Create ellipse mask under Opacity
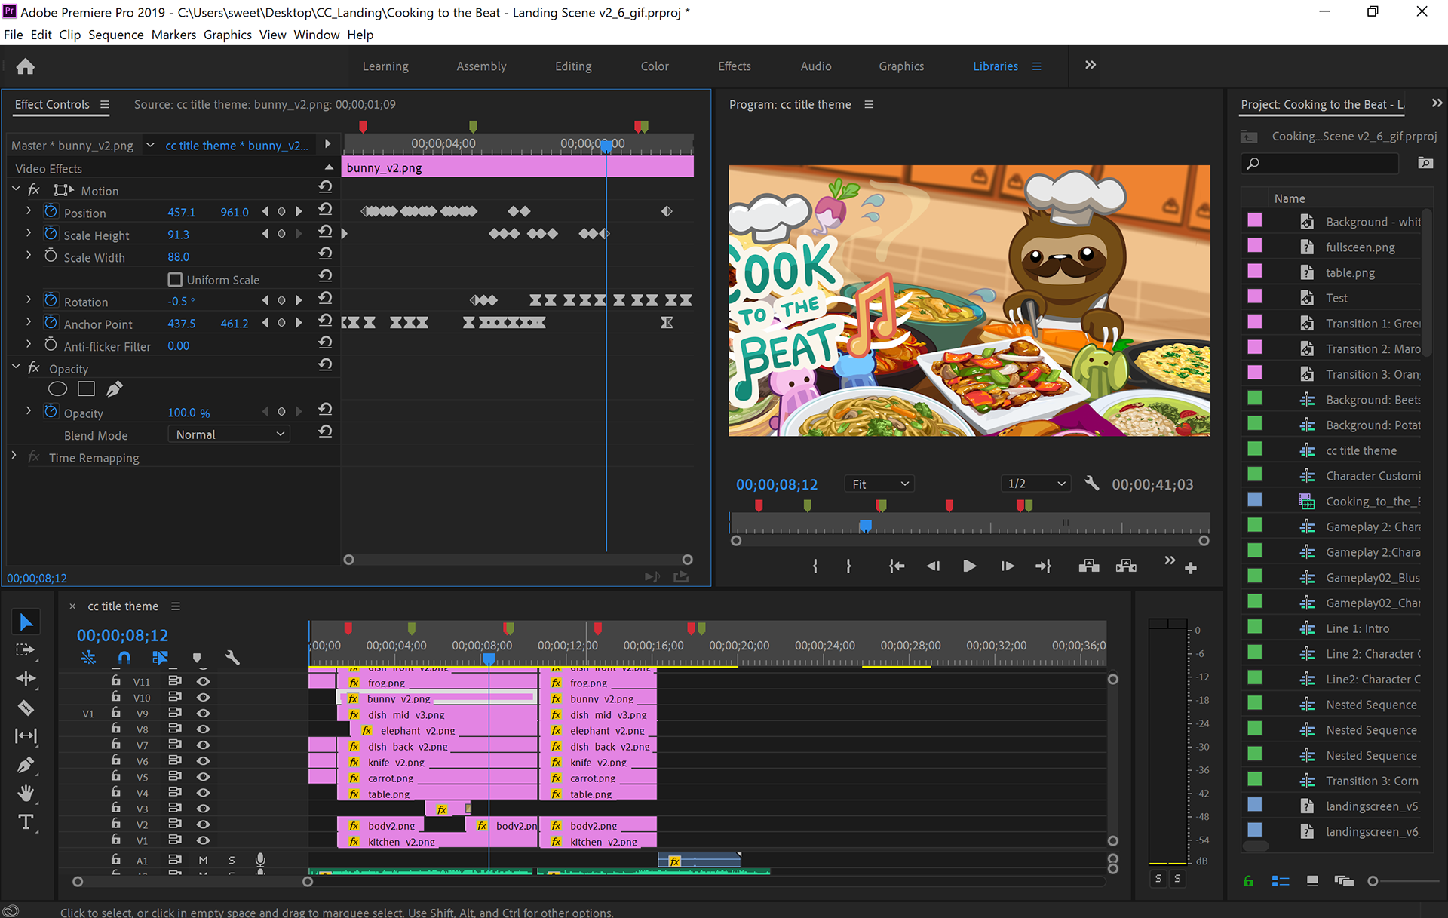Viewport: 1448px width, 918px height. point(57,389)
